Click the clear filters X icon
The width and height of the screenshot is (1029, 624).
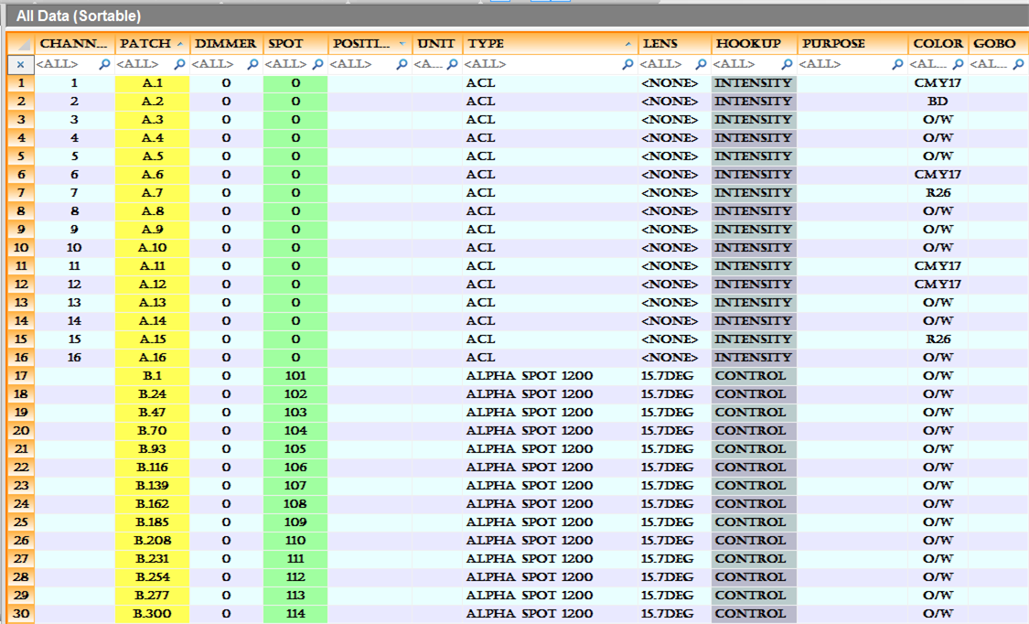coord(20,65)
